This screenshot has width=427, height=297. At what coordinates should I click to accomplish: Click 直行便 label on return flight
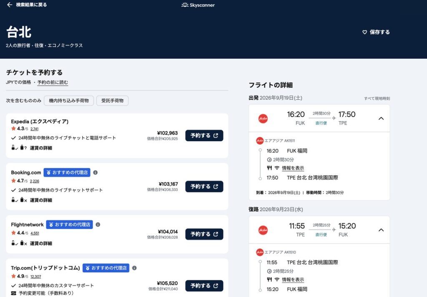point(321,235)
